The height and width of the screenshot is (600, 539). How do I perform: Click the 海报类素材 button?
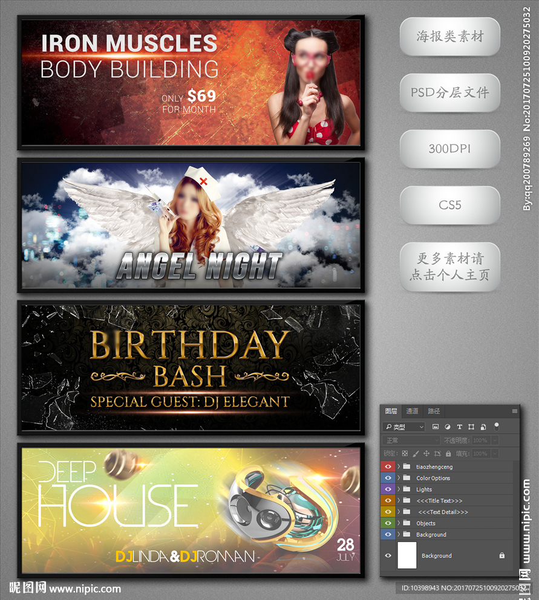(x=449, y=36)
